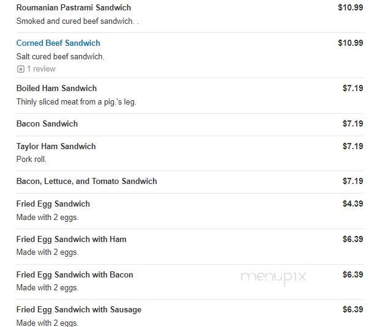383x327 pixels.
Task: Click the Roumanian Pastrami $10.99 price
Action: 351,7
